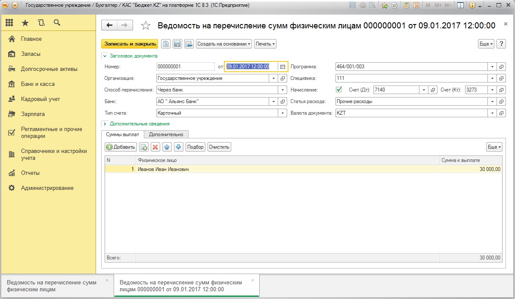
Task: Click the help question mark button
Action: click(501, 44)
